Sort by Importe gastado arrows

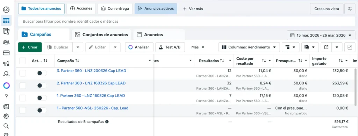tap(341, 61)
